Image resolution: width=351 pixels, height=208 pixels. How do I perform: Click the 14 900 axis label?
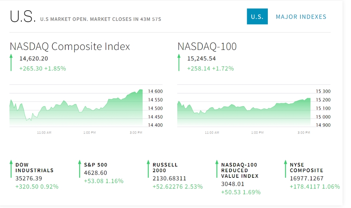(323, 125)
